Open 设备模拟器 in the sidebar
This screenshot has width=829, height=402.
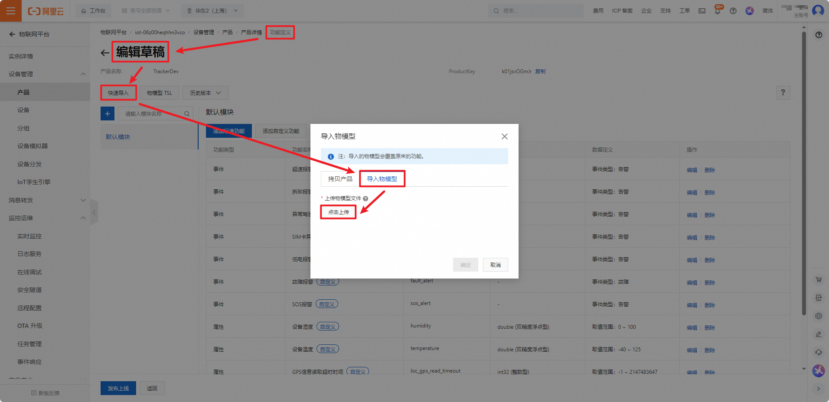point(33,146)
